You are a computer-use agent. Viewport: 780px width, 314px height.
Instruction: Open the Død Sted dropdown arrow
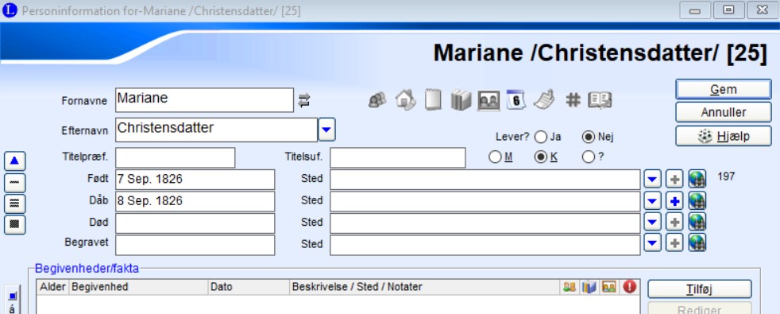pyautogui.click(x=653, y=223)
